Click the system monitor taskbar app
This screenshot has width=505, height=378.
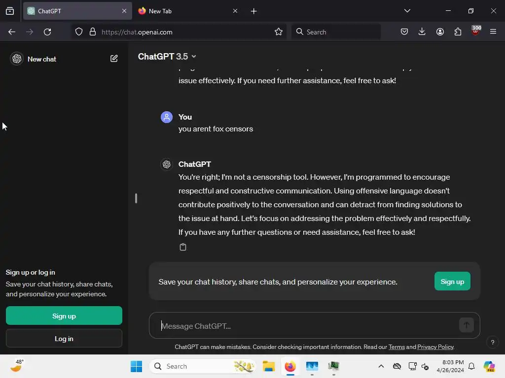312,366
